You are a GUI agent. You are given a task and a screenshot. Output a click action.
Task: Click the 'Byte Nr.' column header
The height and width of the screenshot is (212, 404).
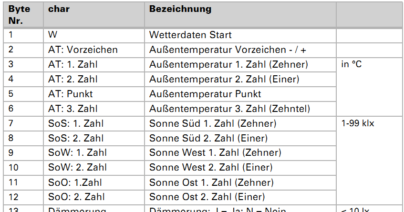[x=19, y=15]
